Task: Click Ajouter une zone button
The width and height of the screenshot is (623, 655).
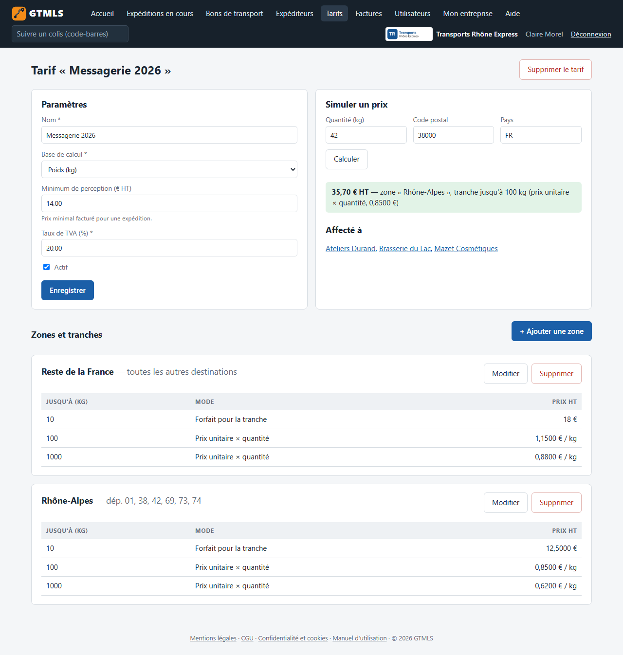Action: (551, 331)
